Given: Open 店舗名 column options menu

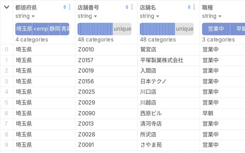Looking at the screenshot, I should pos(194,7).
